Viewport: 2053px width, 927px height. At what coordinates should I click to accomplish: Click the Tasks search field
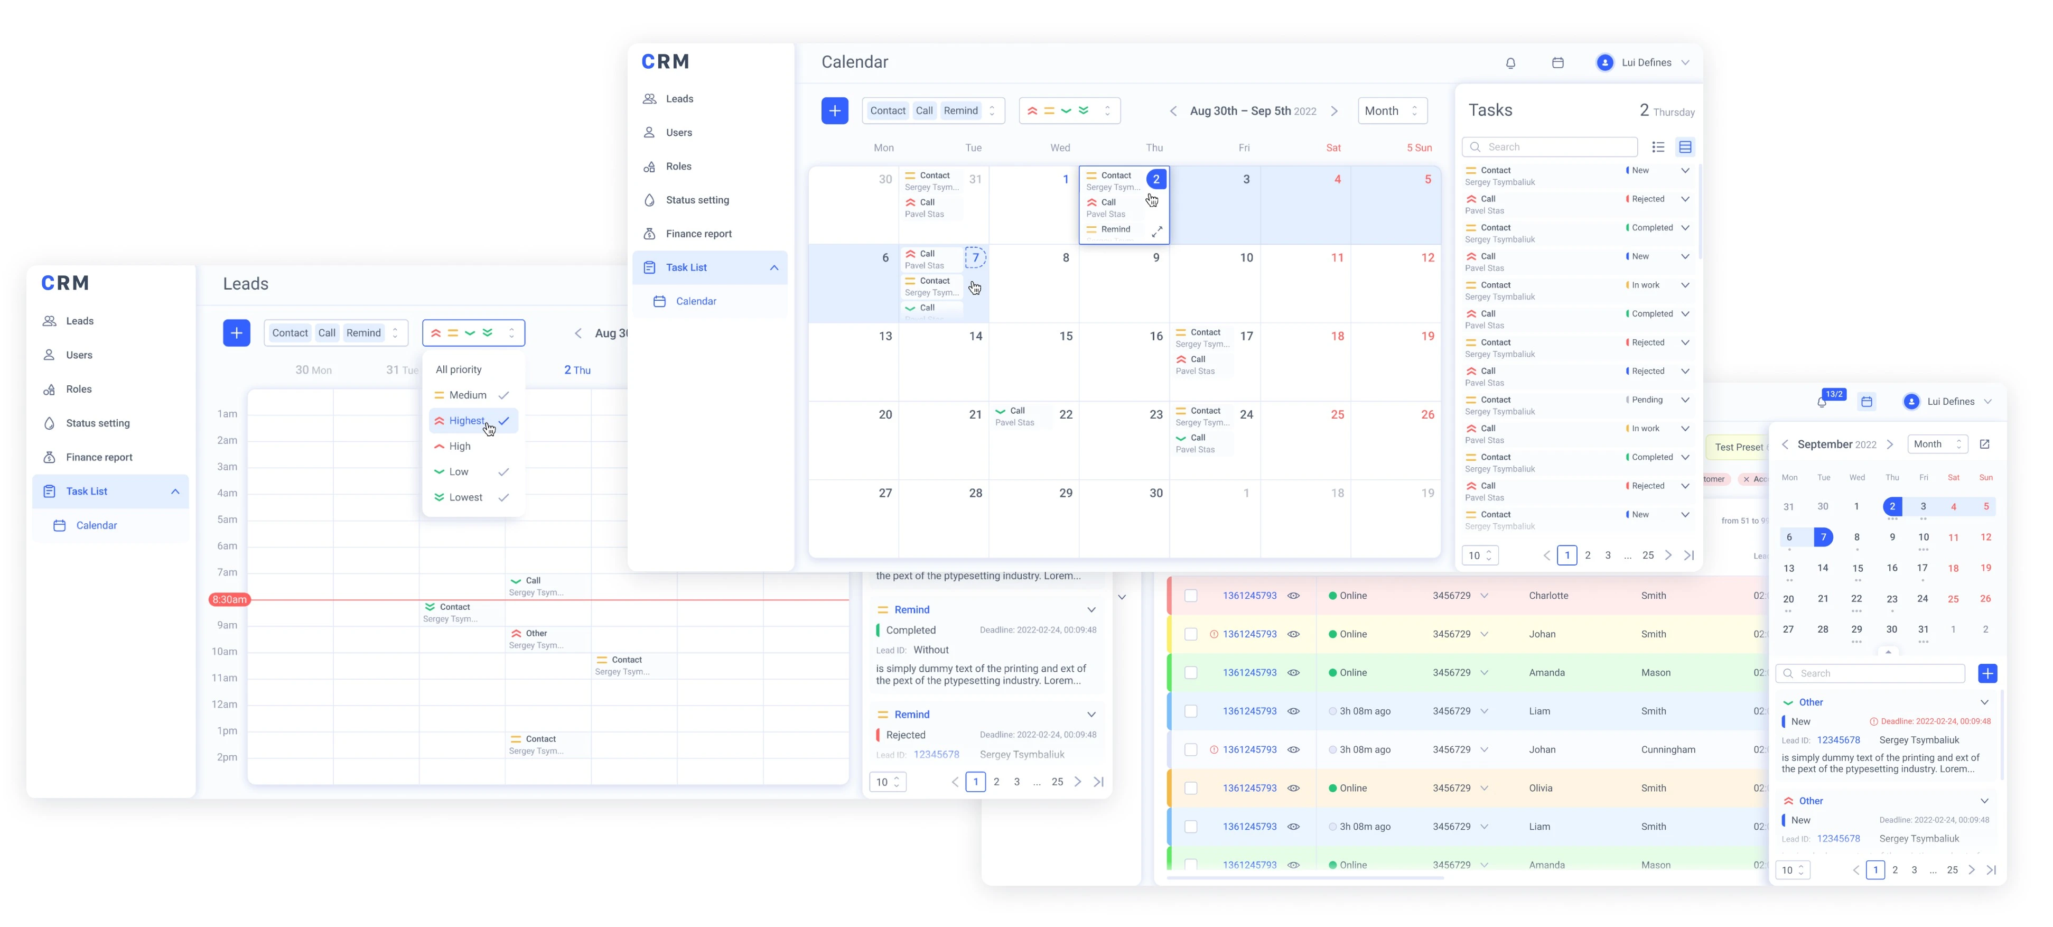pos(1550,147)
